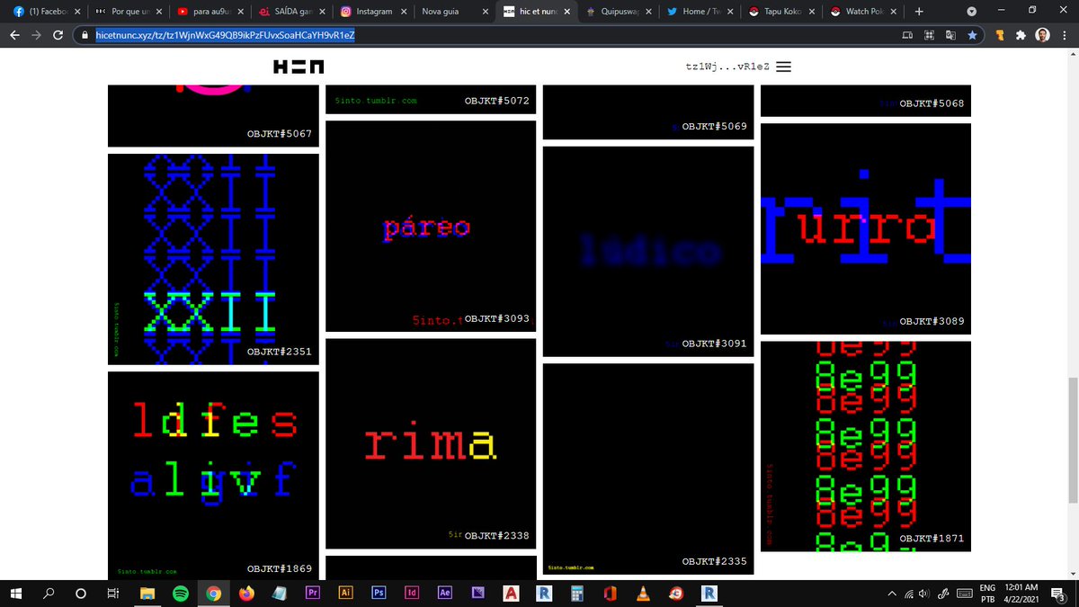The image size is (1079, 607).
Task: Open File Explorer from taskbar
Action: point(146,594)
